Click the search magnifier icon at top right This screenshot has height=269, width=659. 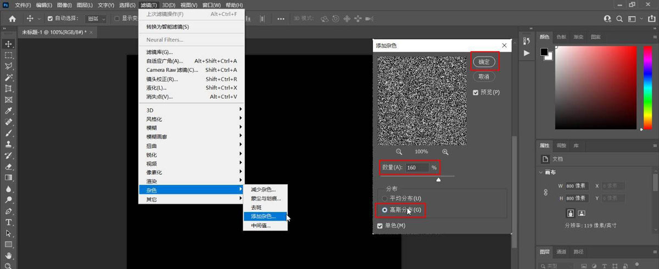pyautogui.click(x=618, y=19)
